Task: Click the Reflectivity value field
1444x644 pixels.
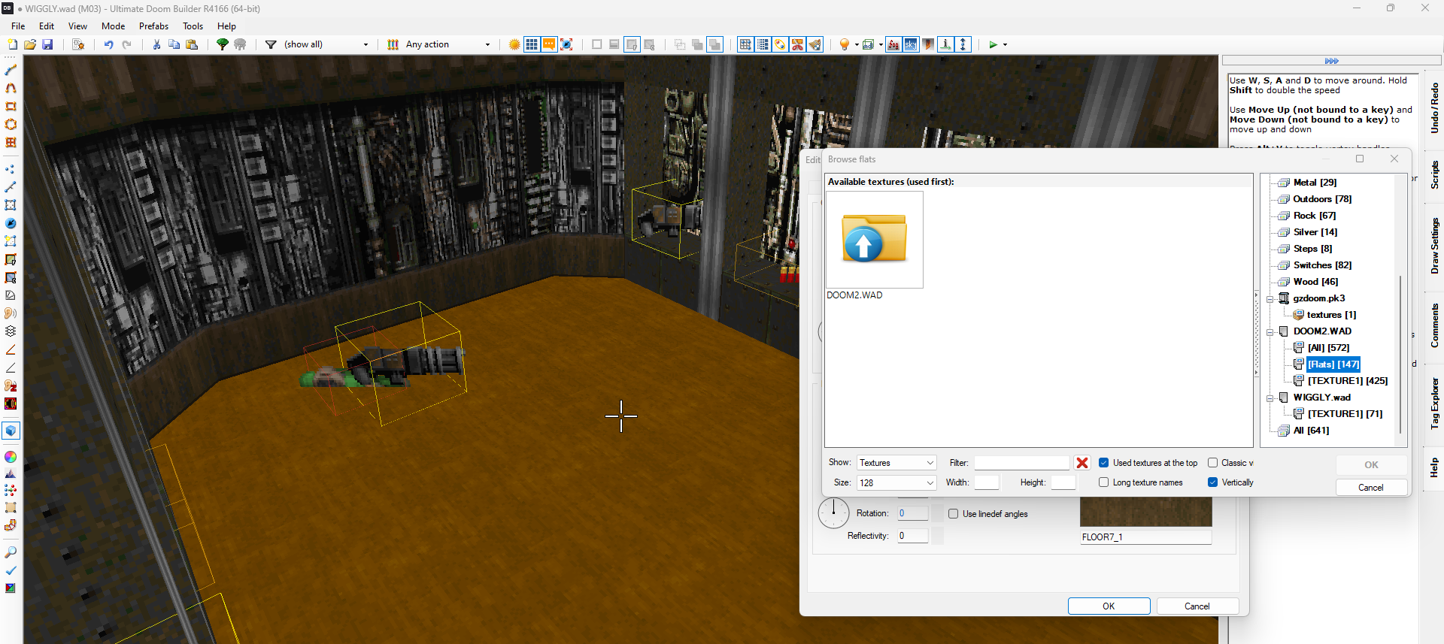Action: click(x=913, y=536)
